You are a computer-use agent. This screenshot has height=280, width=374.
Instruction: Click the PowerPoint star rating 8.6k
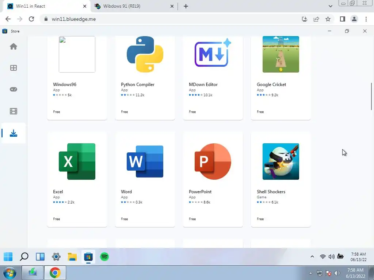[200, 202]
